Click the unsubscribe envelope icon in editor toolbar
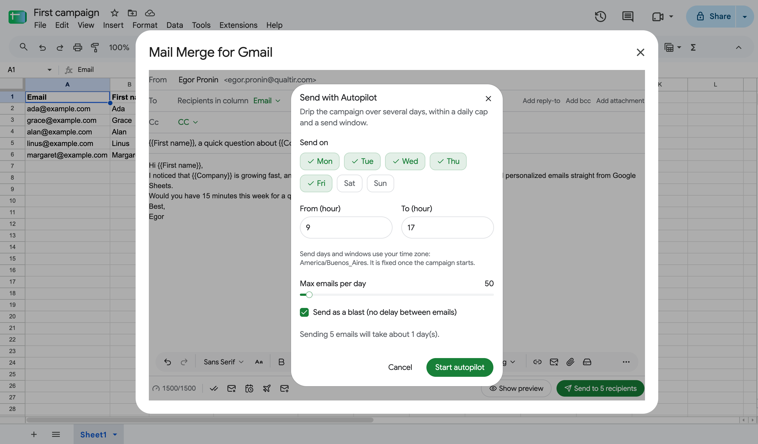Screen dimensions: 758x444 point(554,362)
